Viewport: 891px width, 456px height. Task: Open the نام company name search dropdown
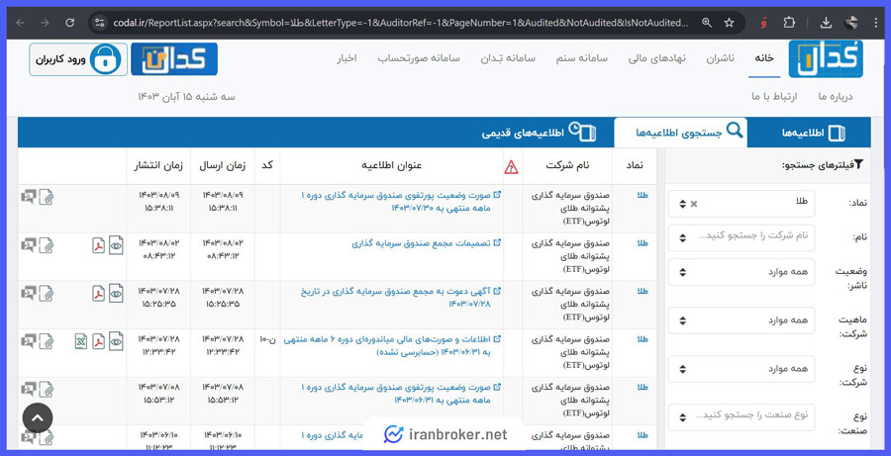point(742,237)
